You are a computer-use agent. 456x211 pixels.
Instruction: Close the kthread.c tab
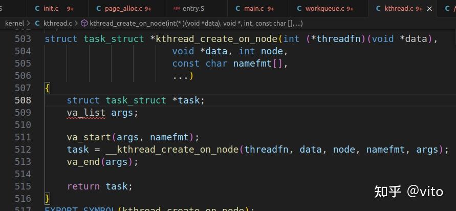pyautogui.click(x=429, y=9)
